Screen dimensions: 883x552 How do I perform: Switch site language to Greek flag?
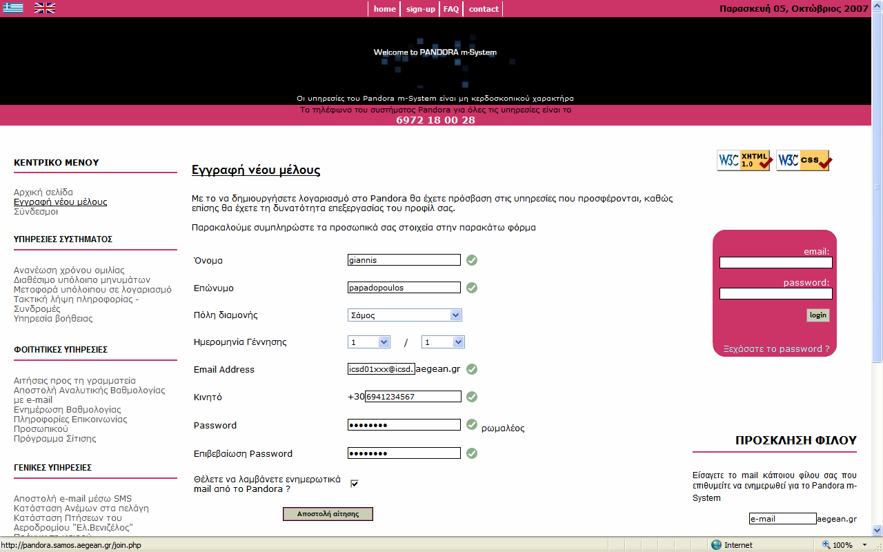click(13, 8)
